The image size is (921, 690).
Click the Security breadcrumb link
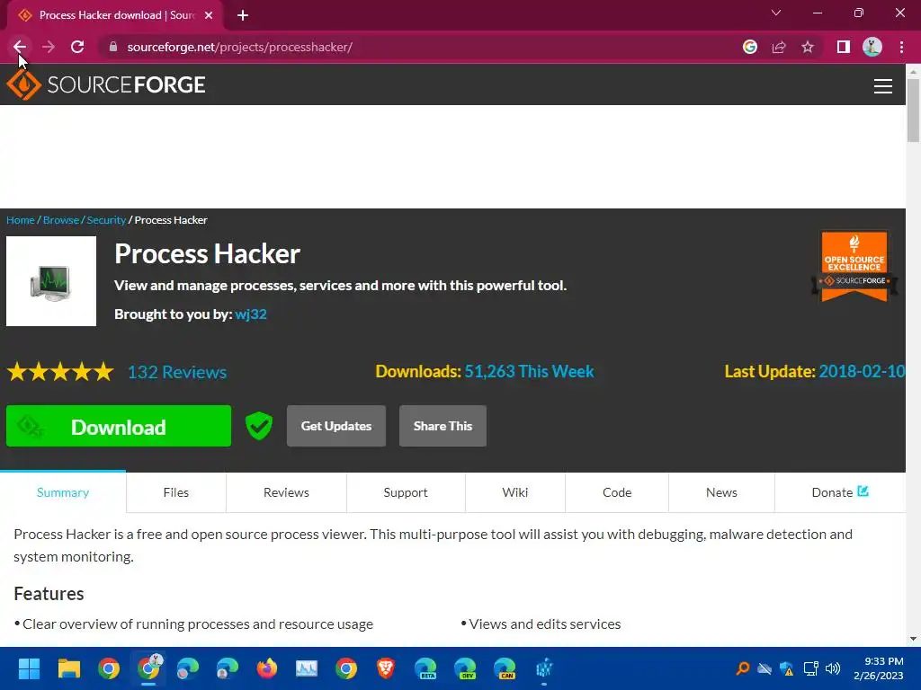(x=106, y=220)
